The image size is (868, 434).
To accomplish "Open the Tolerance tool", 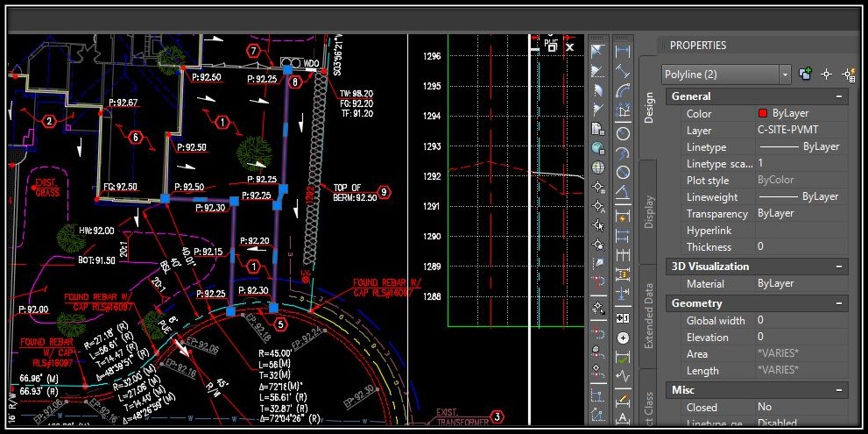I will pyautogui.click(x=624, y=318).
